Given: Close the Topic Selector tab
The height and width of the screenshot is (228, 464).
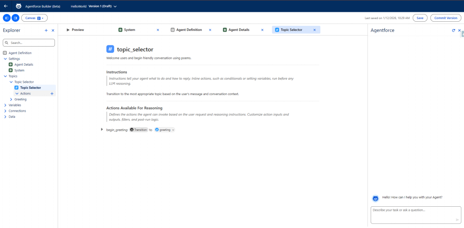Looking at the screenshot, I should pos(314,30).
